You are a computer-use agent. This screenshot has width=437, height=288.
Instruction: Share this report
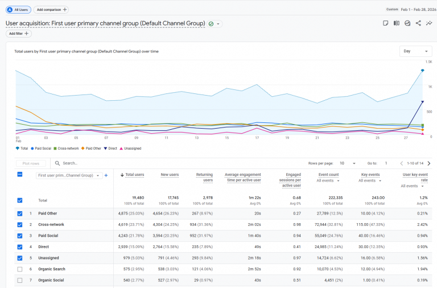click(x=418, y=23)
